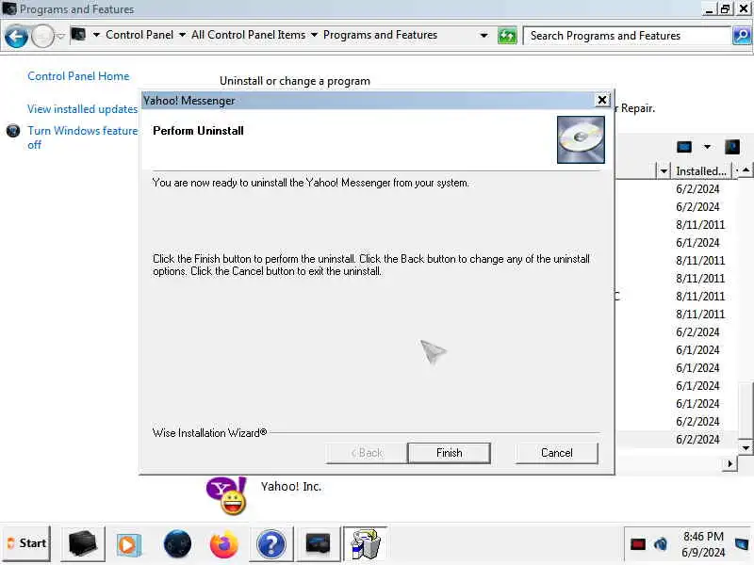Select the 8/11/2011 date below 6/2/2024
This screenshot has height=565, width=754.
coord(699,225)
